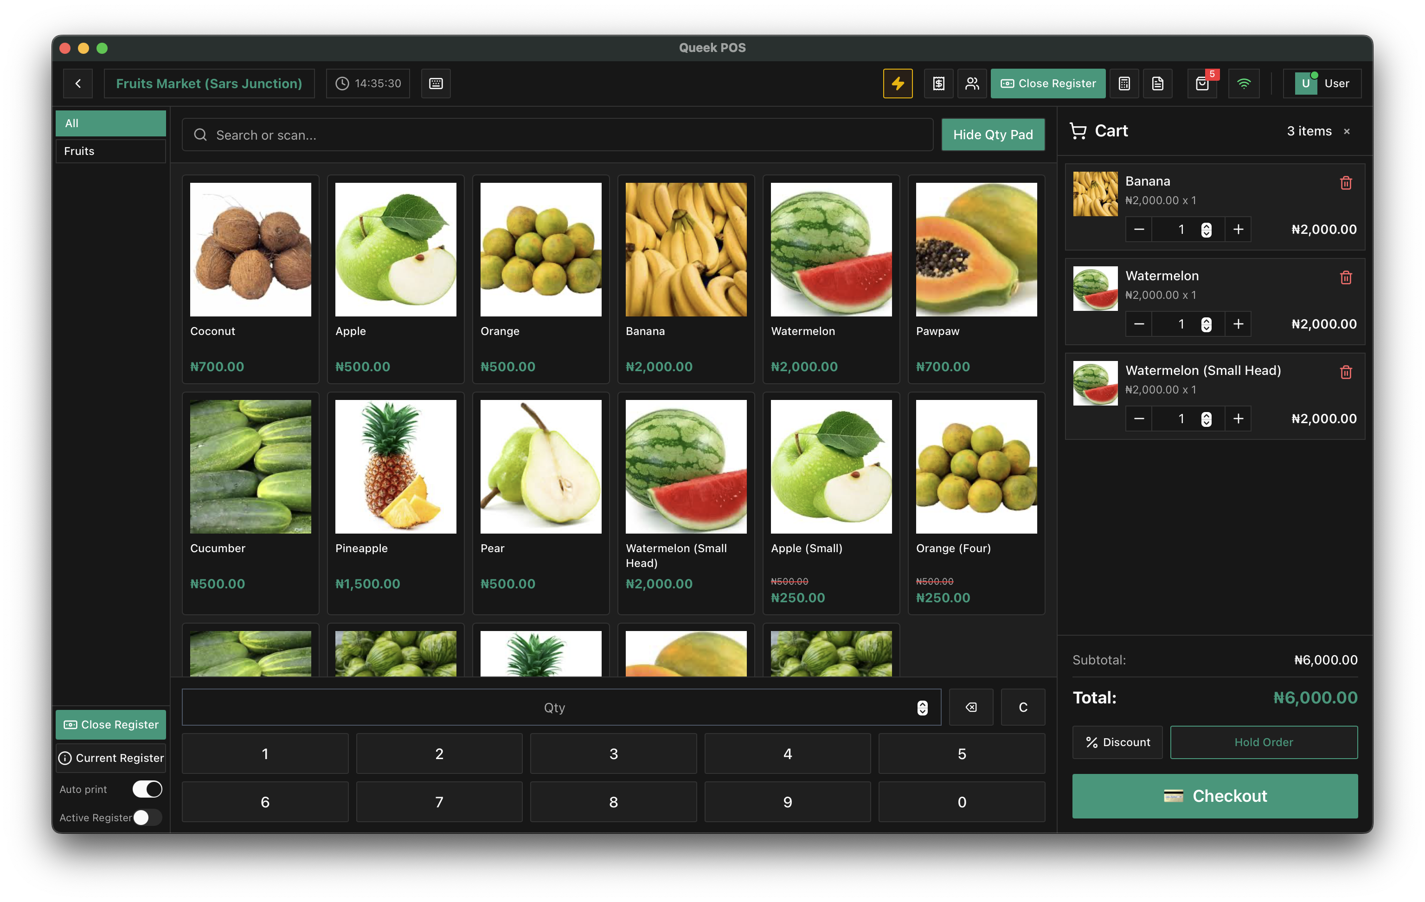Clear the cart with the × icon
1425x902 pixels.
tap(1347, 131)
